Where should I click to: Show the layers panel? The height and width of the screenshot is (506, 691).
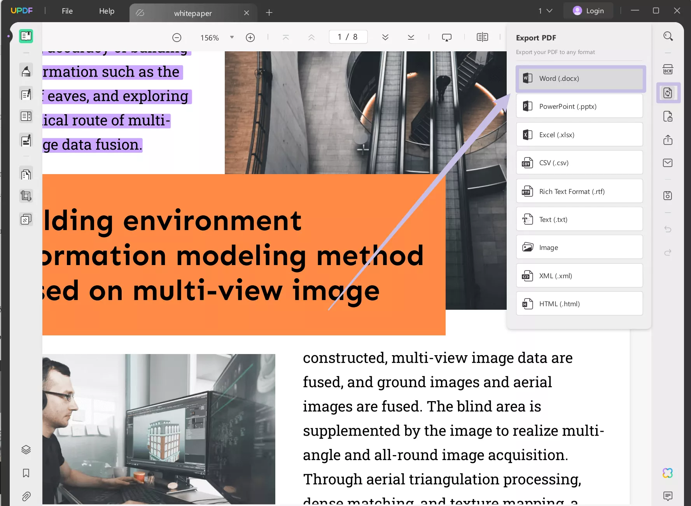pyautogui.click(x=26, y=450)
